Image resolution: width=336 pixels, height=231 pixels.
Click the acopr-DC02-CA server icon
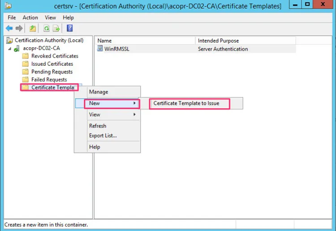pyautogui.click(x=17, y=48)
